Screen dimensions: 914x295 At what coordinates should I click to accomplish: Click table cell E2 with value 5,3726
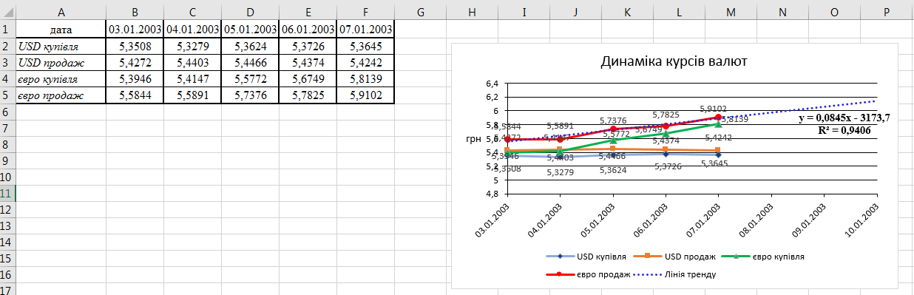point(308,46)
